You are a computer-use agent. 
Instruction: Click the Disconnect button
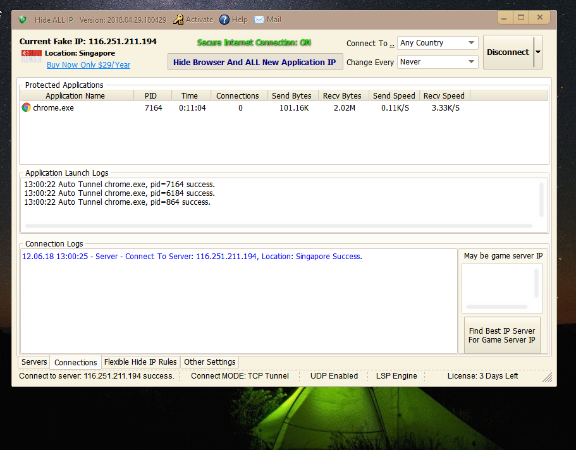[508, 52]
